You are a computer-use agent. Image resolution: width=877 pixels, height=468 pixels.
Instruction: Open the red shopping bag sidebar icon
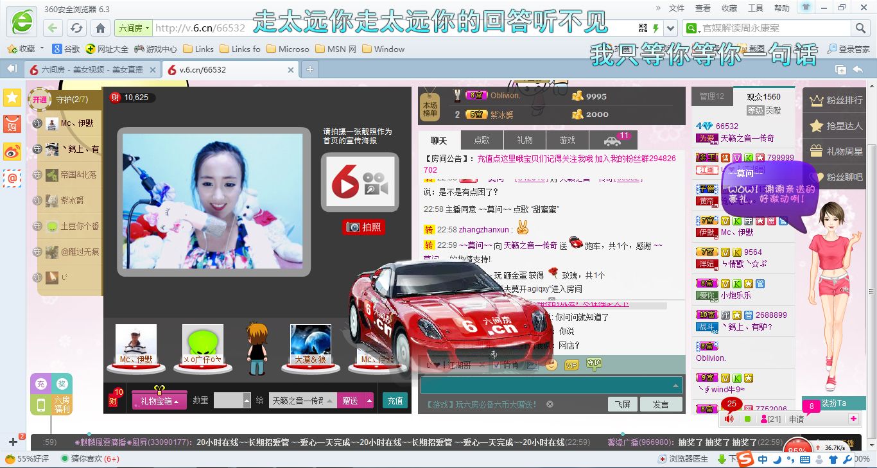pyautogui.click(x=12, y=125)
